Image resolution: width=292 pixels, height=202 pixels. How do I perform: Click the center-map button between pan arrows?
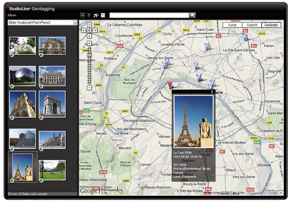coord(89,30)
